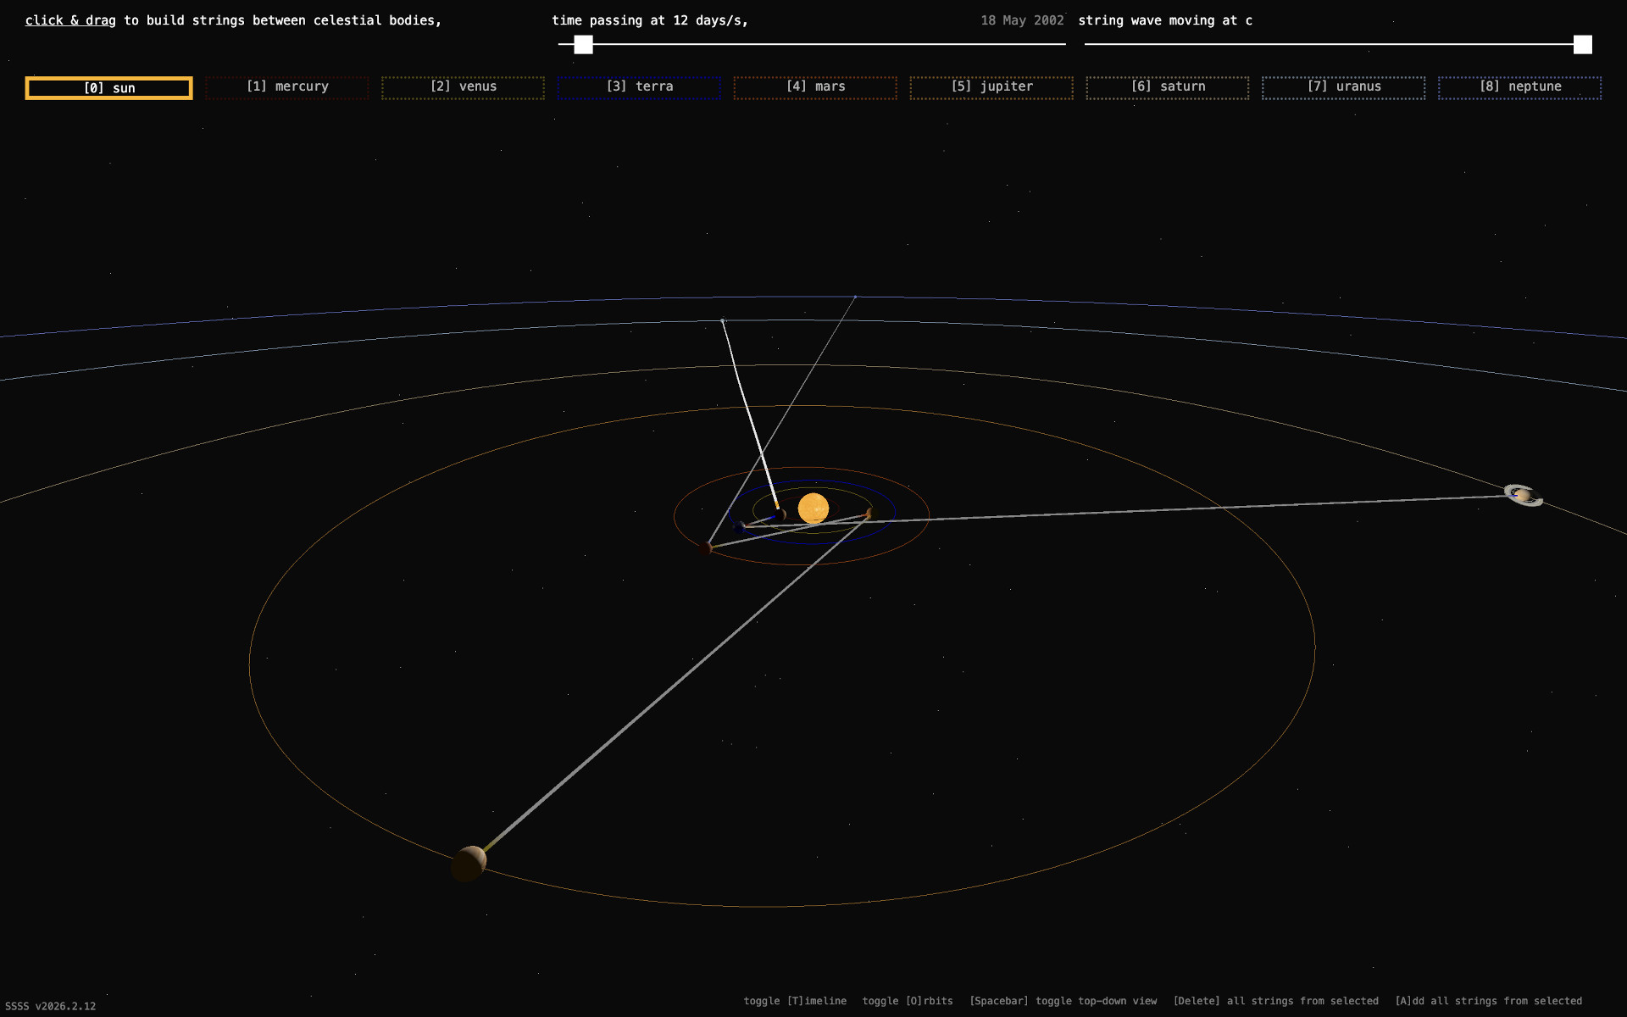Select the [1] mercury body button
The width and height of the screenshot is (1627, 1017).
click(287, 87)
